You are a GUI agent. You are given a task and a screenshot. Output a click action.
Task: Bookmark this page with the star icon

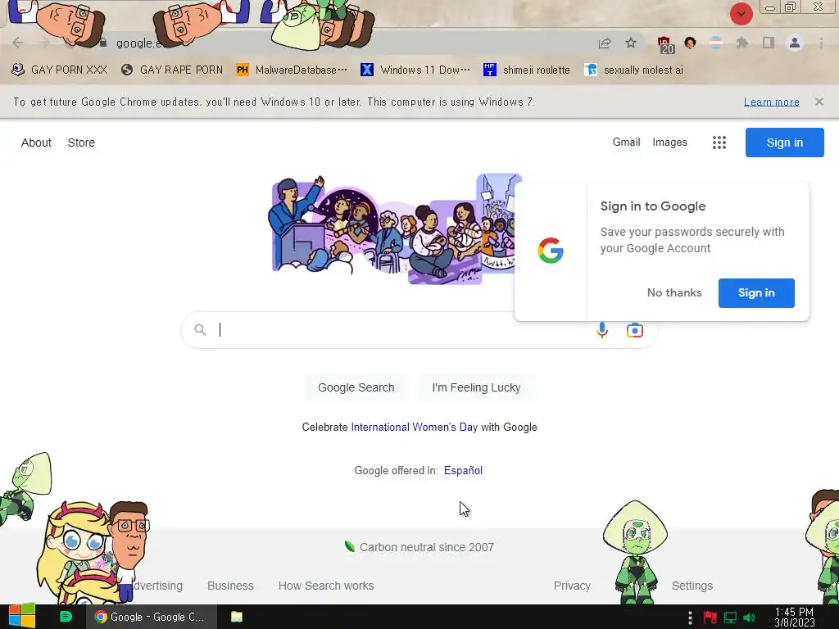point(631,43)
